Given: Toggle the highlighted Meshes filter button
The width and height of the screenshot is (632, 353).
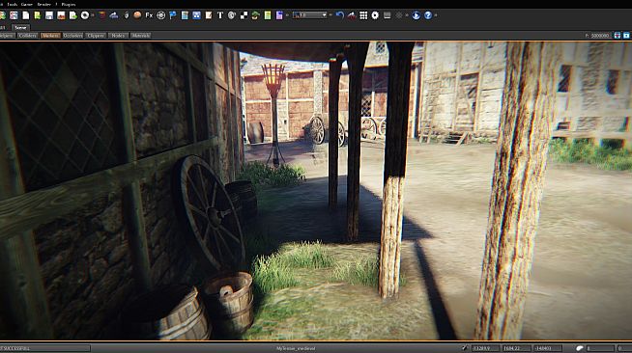Looking at the screenshot, I should click(50, 36).
